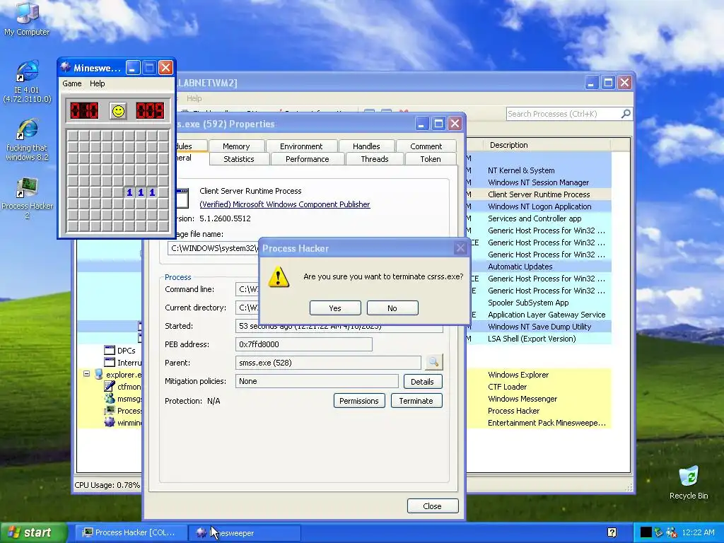Click the Permissions button
Image resolution: width=724 pixels, height=543 pixels.
click(358, 401)
